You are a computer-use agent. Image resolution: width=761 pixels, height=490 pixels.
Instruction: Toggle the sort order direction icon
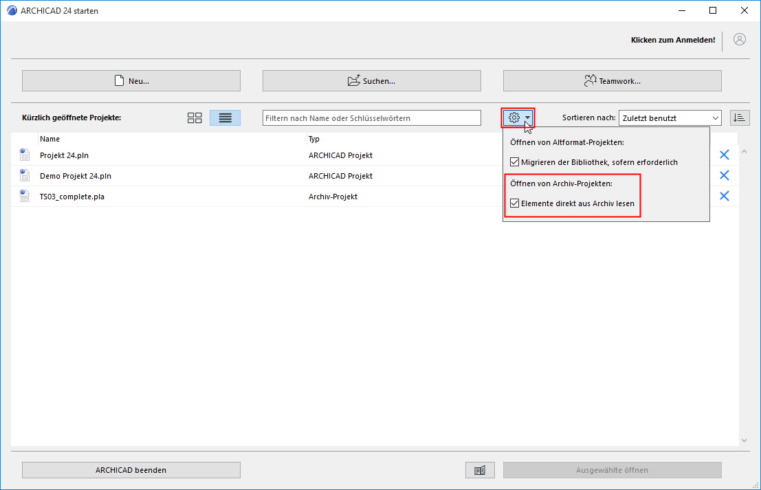(x=740, y=118)
